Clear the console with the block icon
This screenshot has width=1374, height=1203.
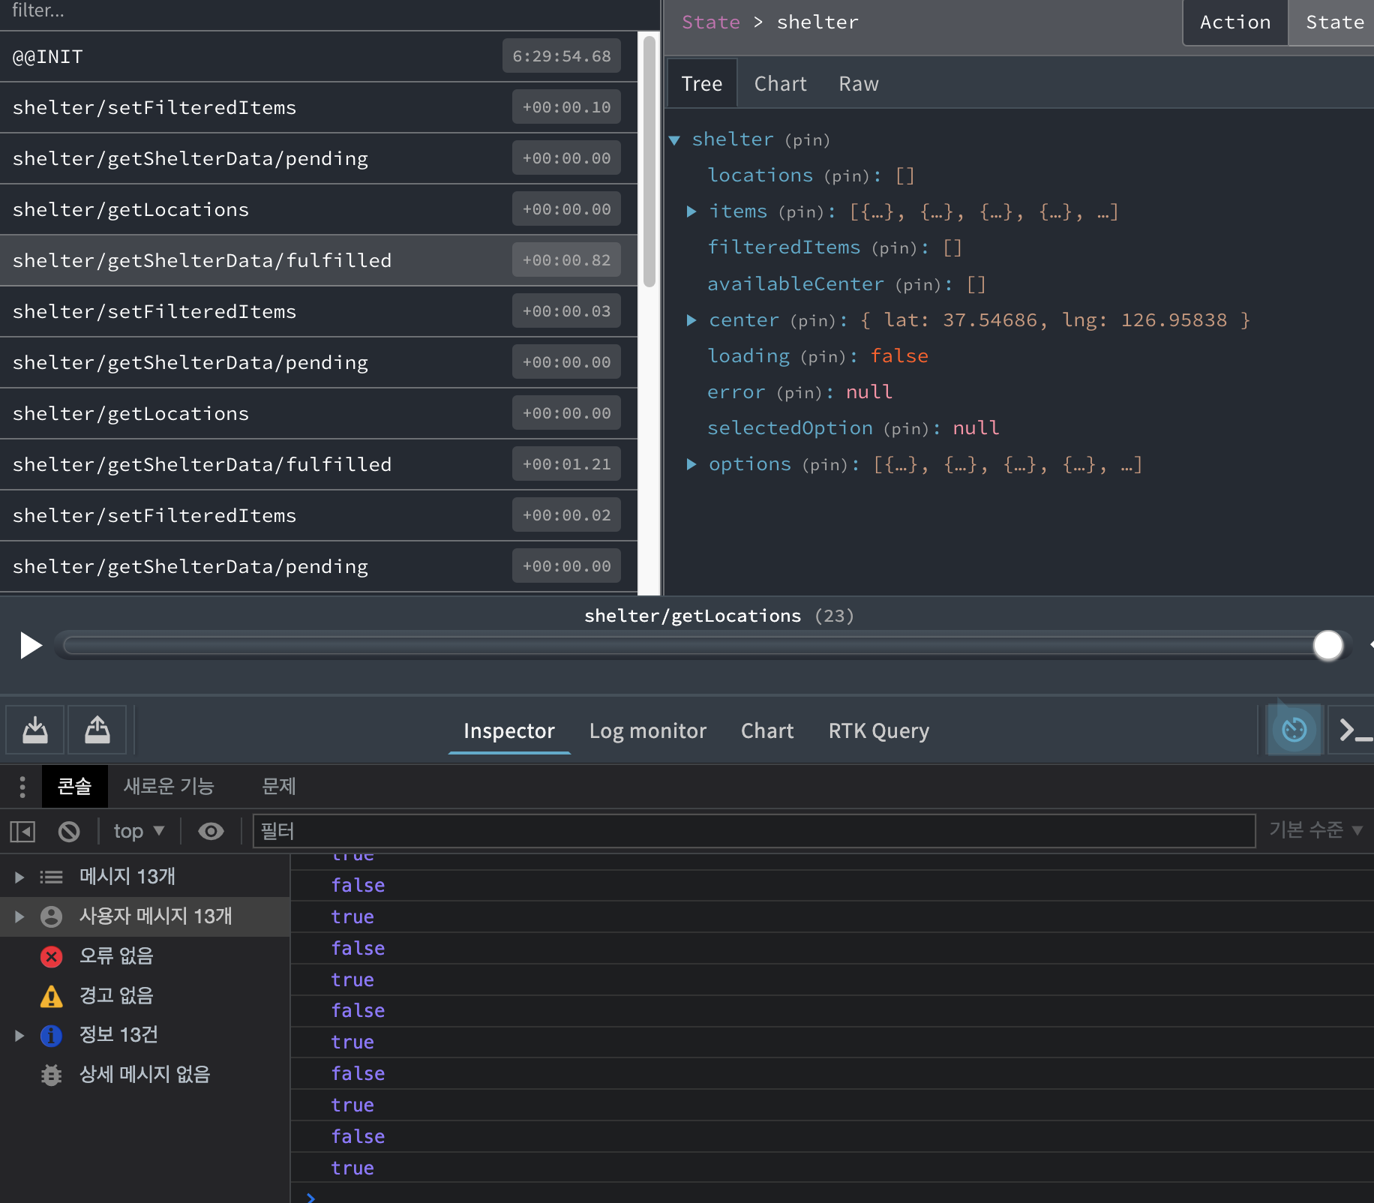pos(69,831)
